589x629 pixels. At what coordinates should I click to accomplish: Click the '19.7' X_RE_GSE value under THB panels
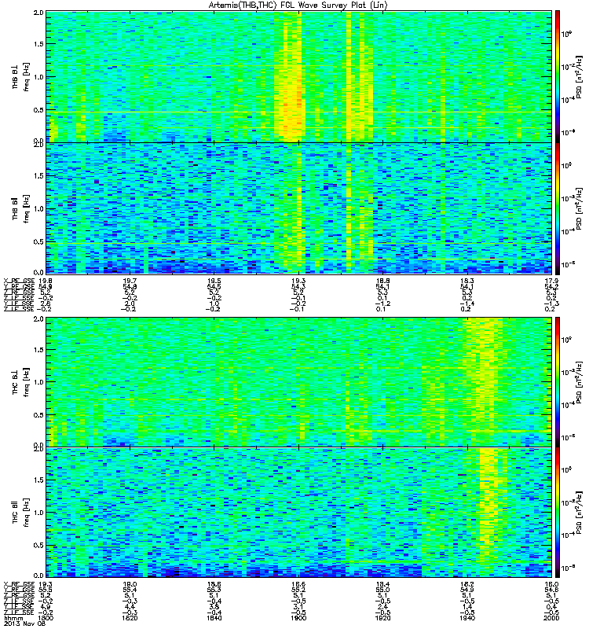pos(130,281)
